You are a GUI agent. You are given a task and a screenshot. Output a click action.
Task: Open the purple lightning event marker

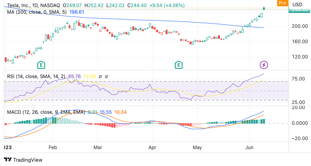pos(264,65)
